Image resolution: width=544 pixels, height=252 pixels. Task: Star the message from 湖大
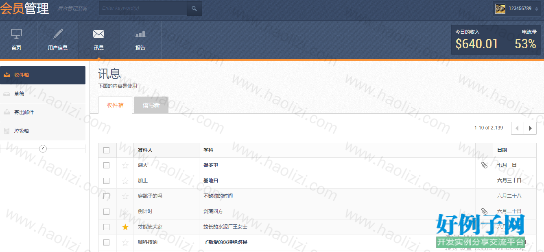125,165
